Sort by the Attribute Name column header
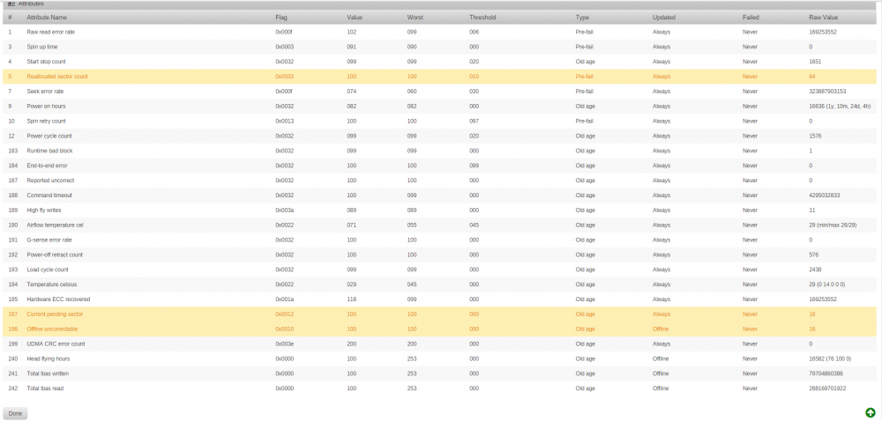 click(47, 18)
